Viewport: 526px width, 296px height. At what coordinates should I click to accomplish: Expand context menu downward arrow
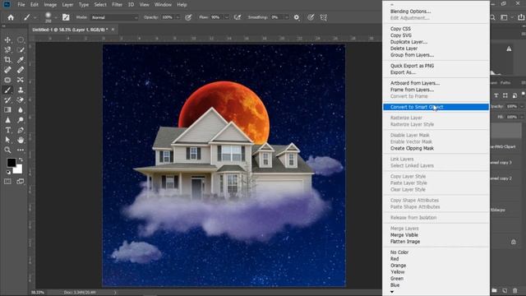392,292
